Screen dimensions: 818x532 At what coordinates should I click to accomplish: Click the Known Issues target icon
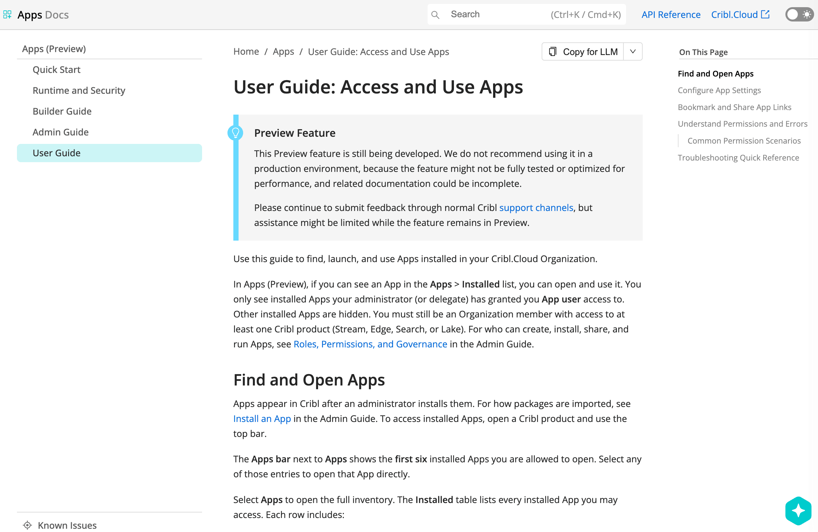(27, 525)
